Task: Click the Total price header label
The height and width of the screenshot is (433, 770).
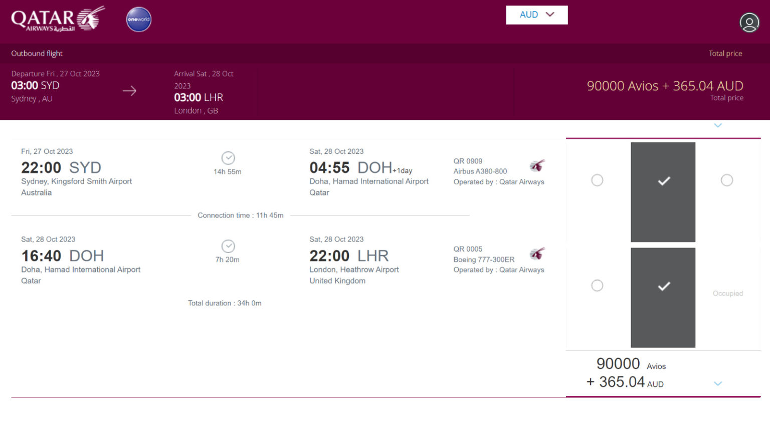Action: (725, 53)
